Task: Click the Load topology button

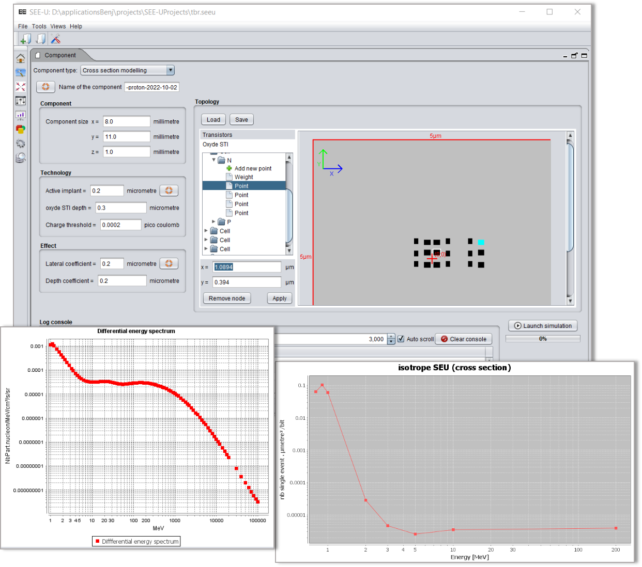Action: pyautogui.click(x=213, y=120)
